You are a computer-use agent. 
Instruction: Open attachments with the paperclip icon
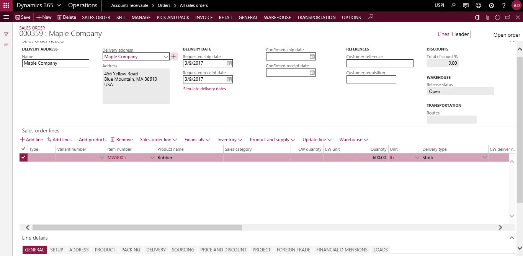click(x=487, y=17)
